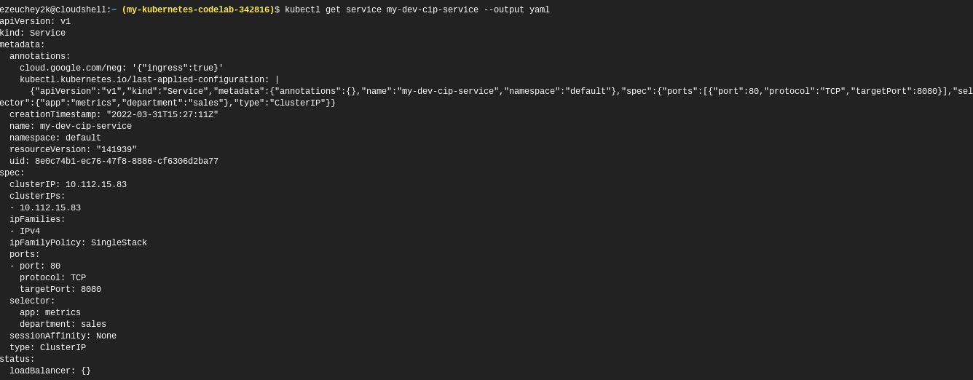Click the clusterIP: 10.112.15.83 line
The image size is (973, 380).
(68, 185)
